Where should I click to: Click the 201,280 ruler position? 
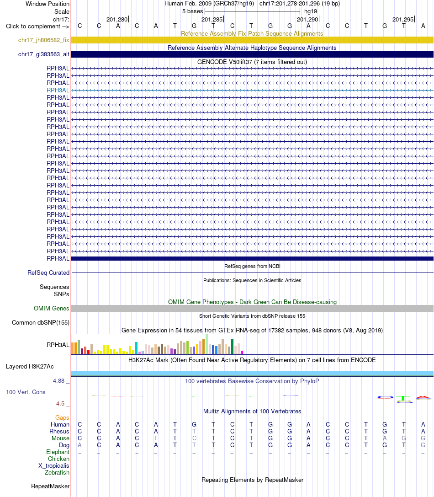click(x=117, y=19)
